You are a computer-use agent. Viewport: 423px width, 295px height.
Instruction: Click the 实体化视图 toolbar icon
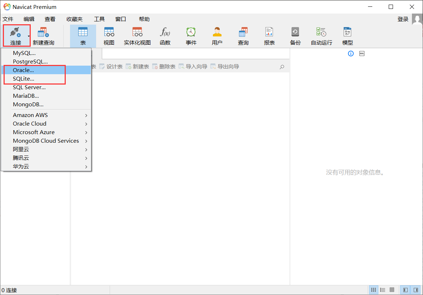(x=137, y=36)
